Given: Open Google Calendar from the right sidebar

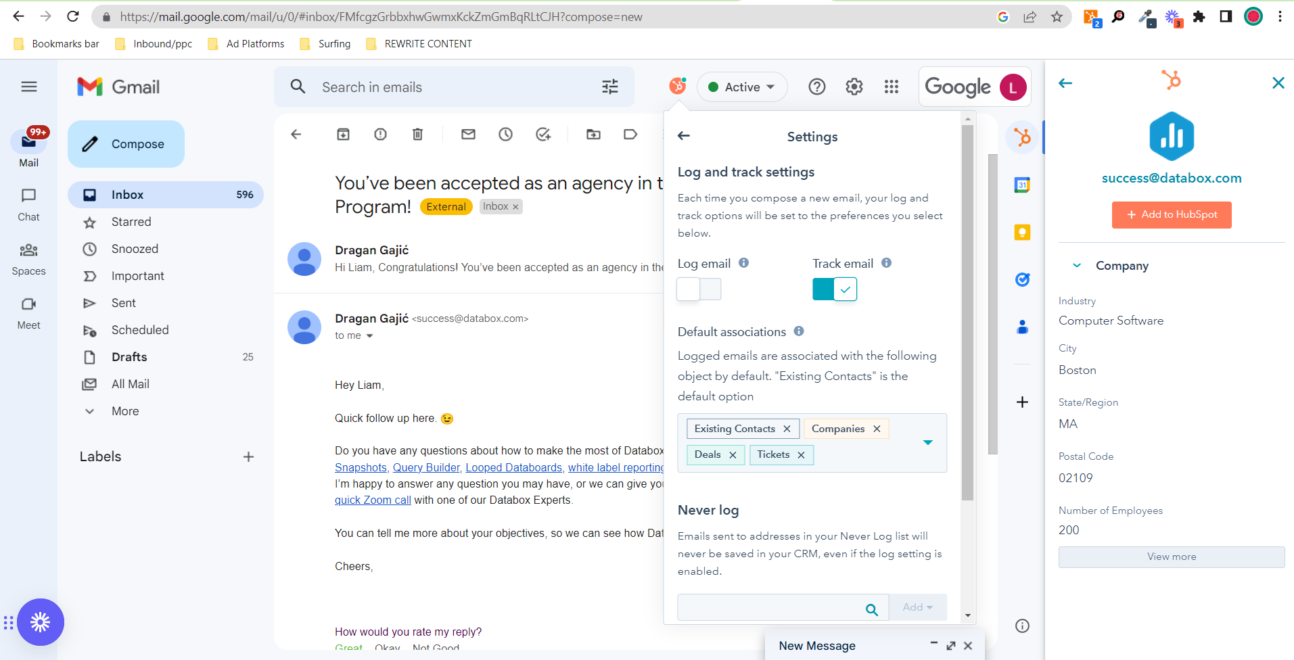Looking at the screenshot, I should pyautogui.click(x=1022, y=185).
